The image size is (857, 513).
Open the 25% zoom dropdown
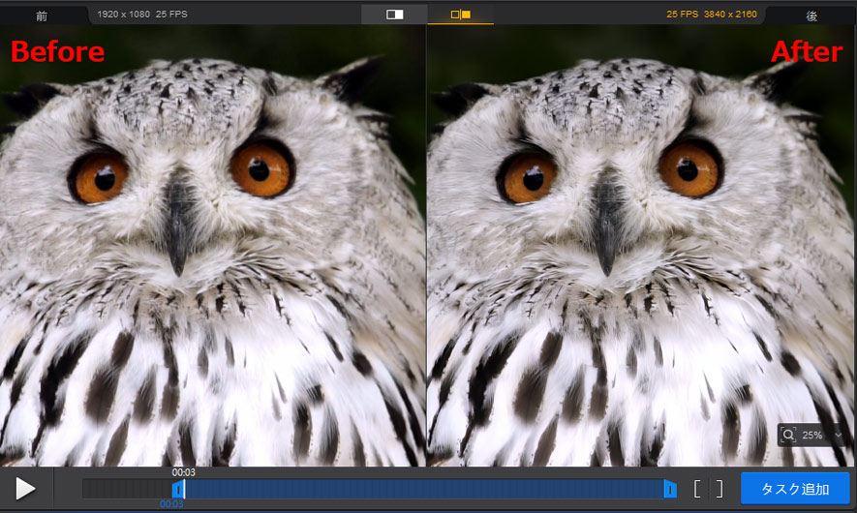(x=838, y=435)
